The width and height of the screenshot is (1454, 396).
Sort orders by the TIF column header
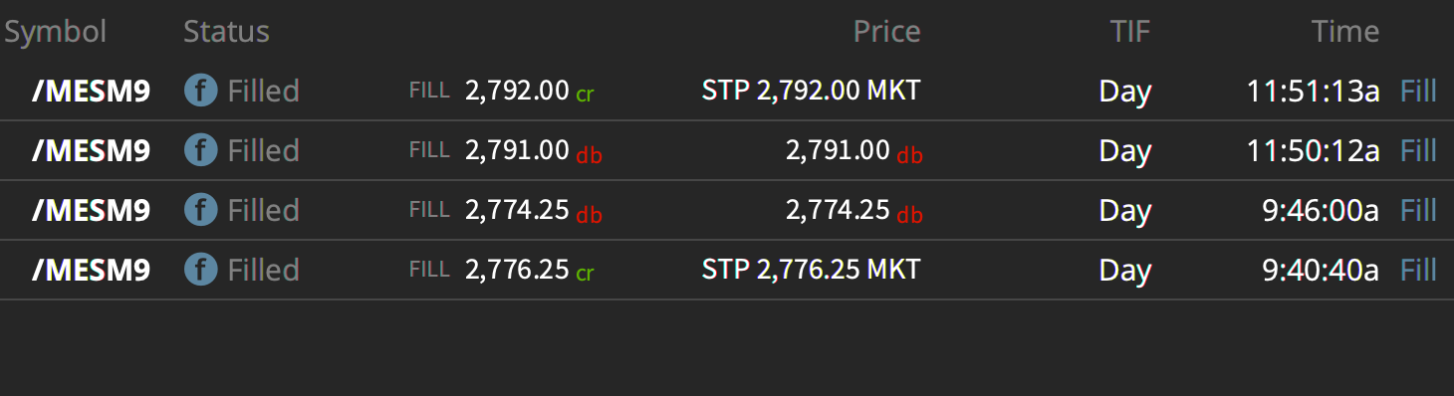click(x=1130, y=32)
